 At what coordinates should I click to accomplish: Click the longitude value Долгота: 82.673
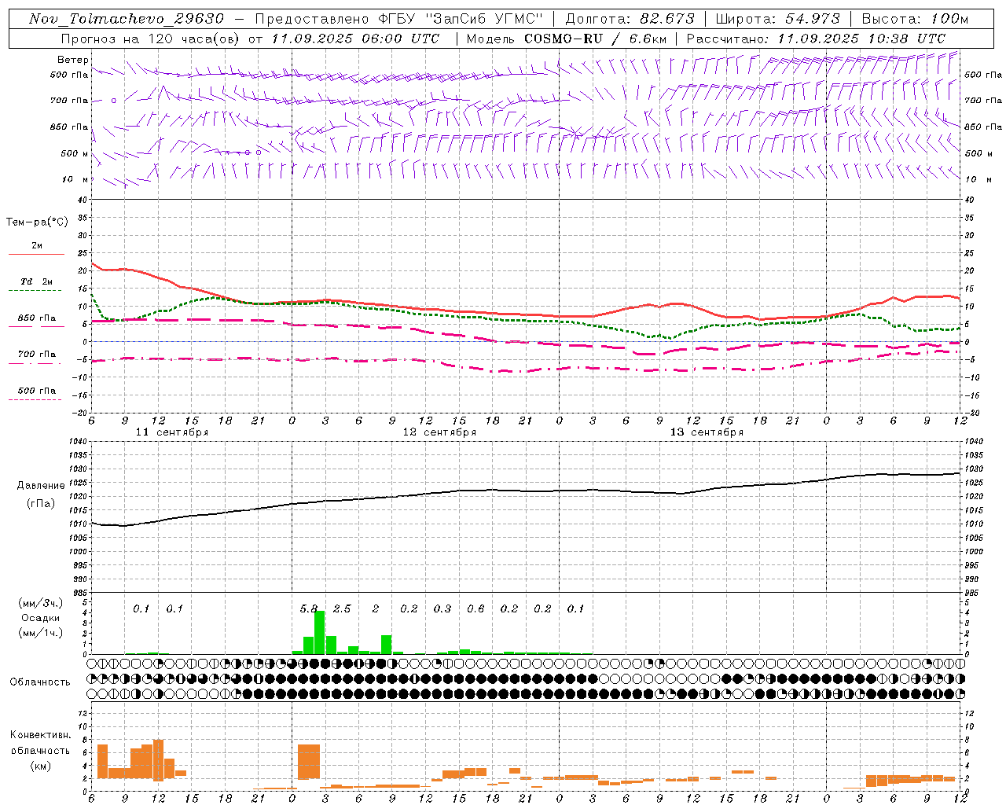(630, 19)
